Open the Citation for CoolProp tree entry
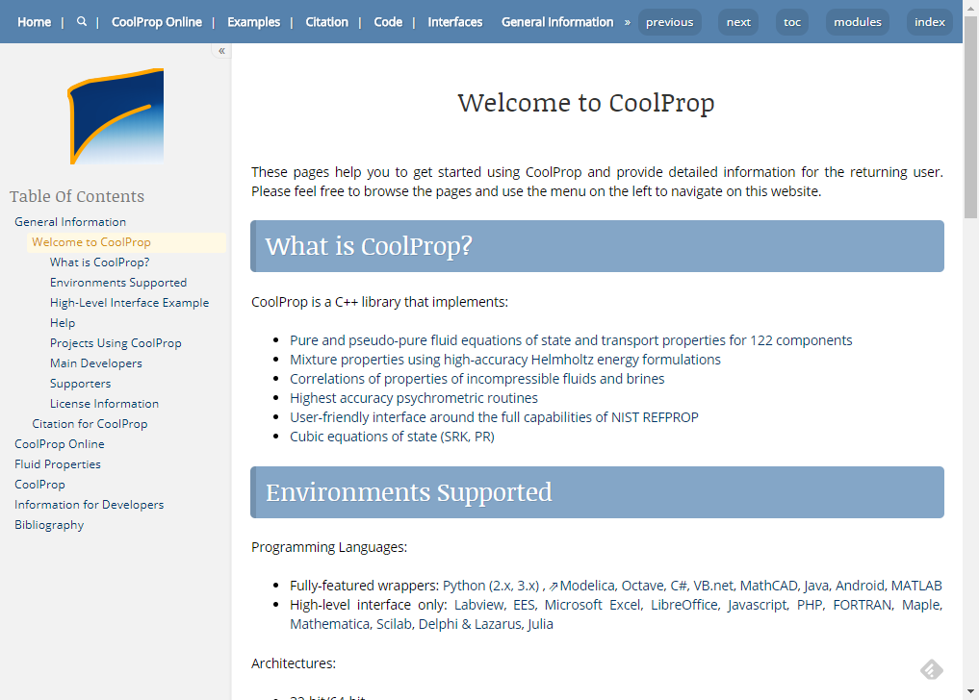The width and height of the screenshot is (979, 700). [90, 423]
